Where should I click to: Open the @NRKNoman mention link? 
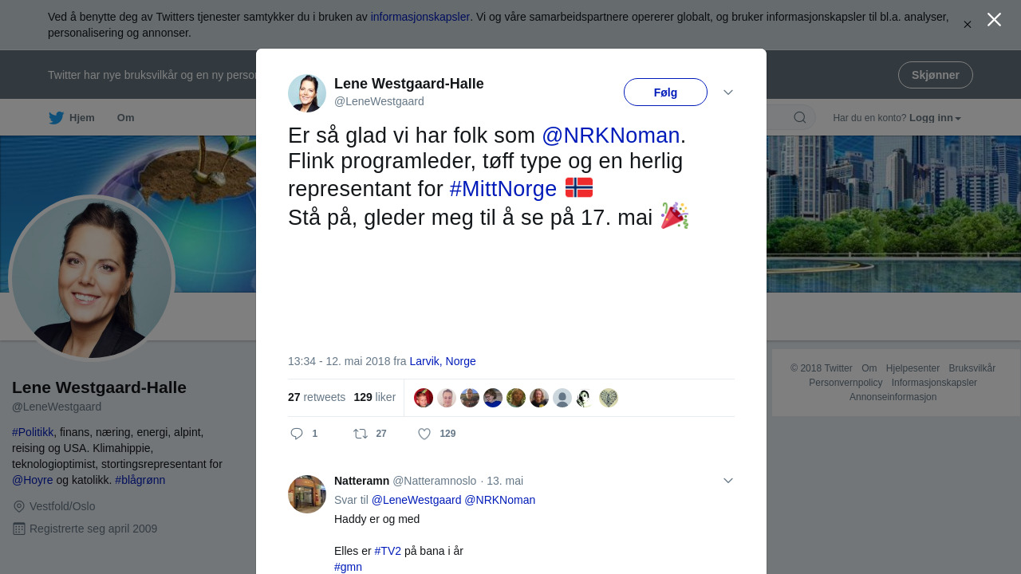[611, 136]
